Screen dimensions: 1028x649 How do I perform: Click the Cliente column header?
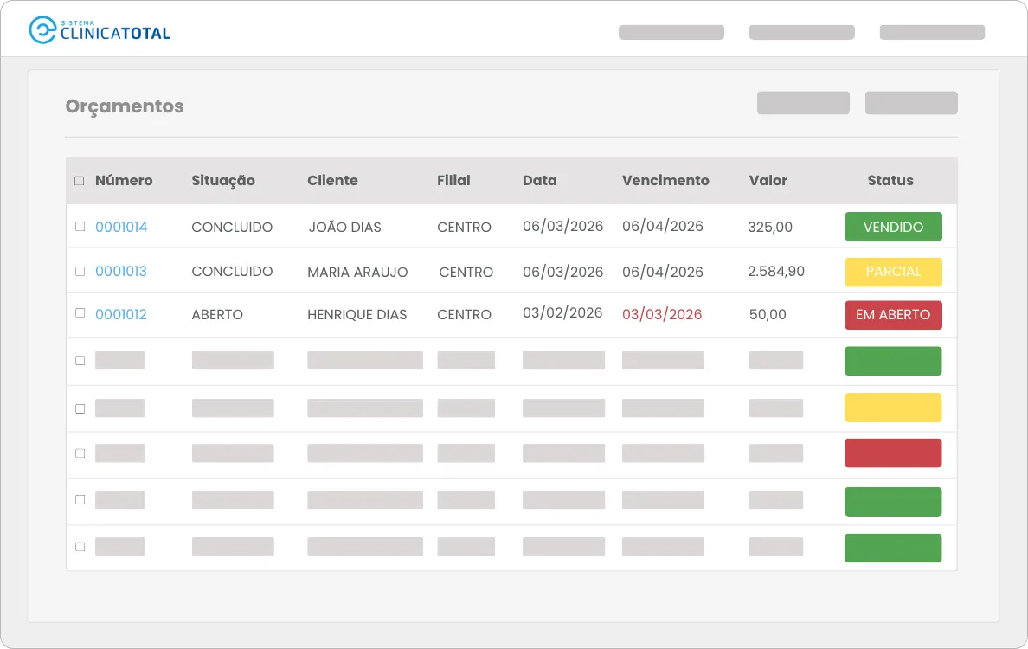332,180
